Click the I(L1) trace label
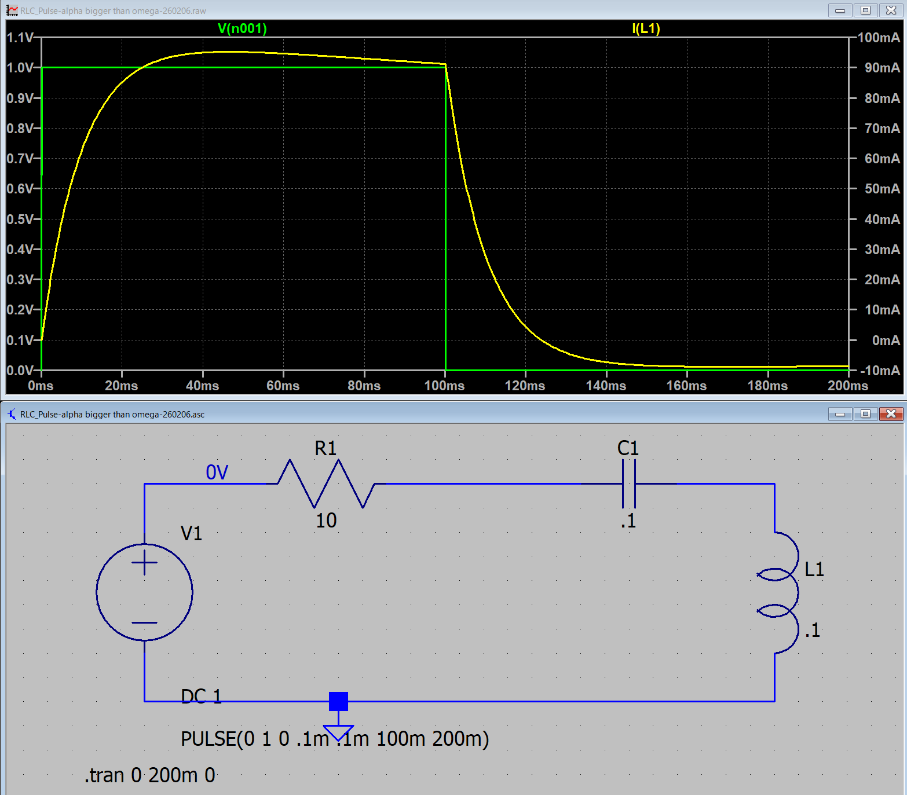 pos(646,28)
